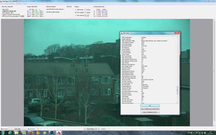Close the EXIF Data dialog

(x=177, y=33)
